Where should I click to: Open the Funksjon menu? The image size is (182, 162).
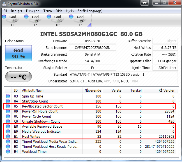tap(33, 11)
